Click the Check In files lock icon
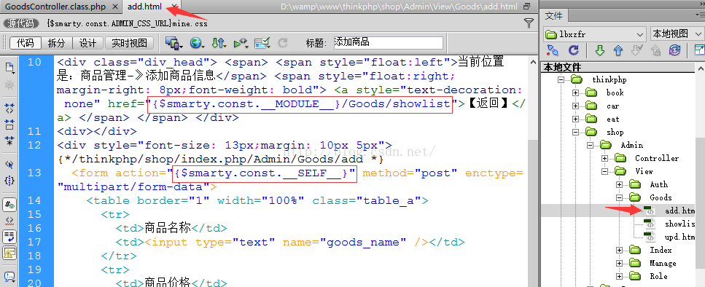This screenshot has height=287, width=705. coord(655,50)
